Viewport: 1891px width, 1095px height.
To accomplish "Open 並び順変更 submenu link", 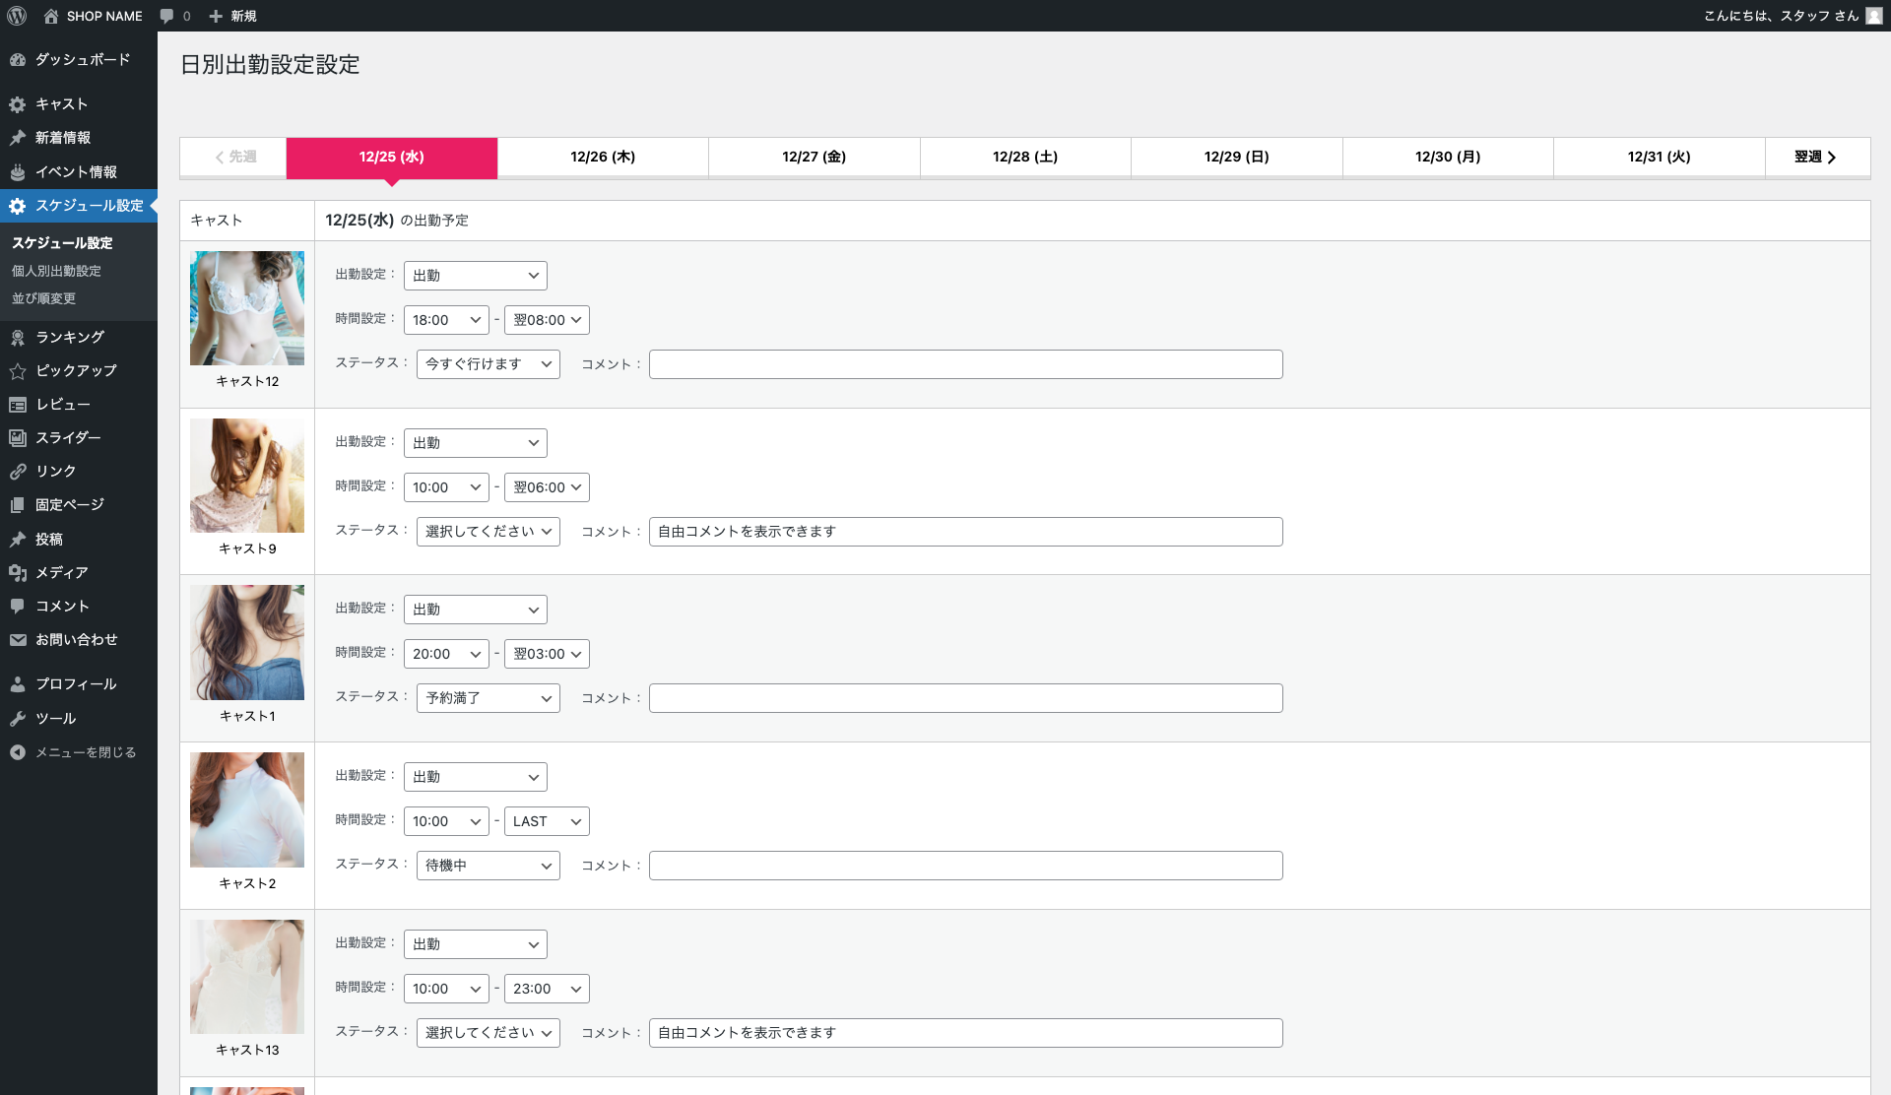I will 43,298.
